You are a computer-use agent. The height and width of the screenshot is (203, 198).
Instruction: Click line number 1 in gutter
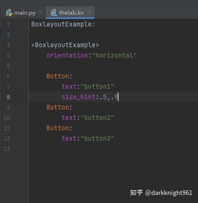pos(8,25)
